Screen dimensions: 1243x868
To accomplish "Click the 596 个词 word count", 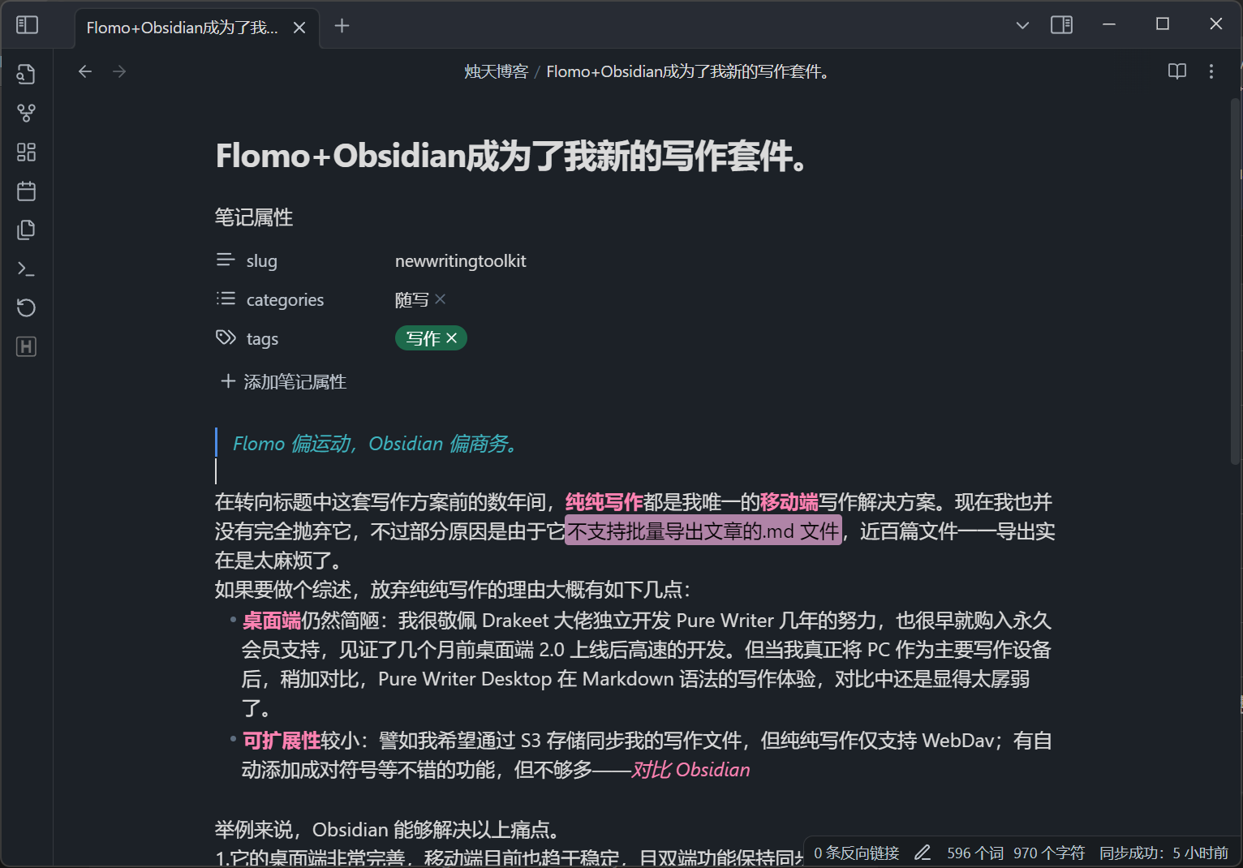I will click(x=974, y=853).
